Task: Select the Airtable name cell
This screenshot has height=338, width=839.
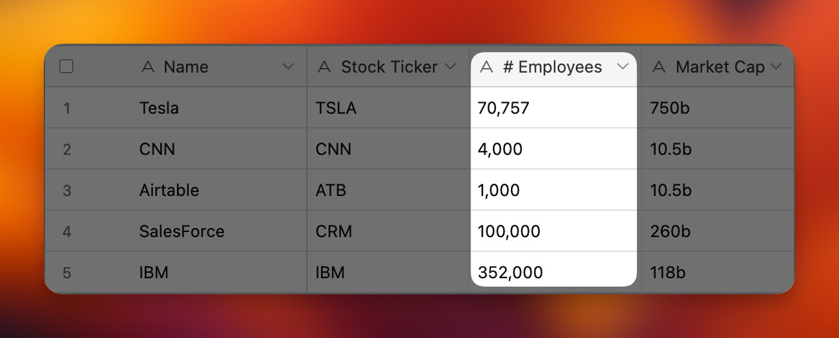Action: [169, 190]
